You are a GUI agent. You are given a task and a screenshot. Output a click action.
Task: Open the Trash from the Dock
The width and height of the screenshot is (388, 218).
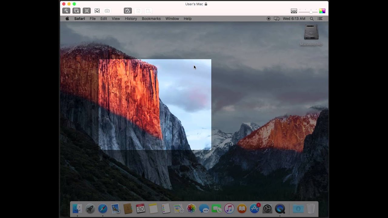point(311,209)
